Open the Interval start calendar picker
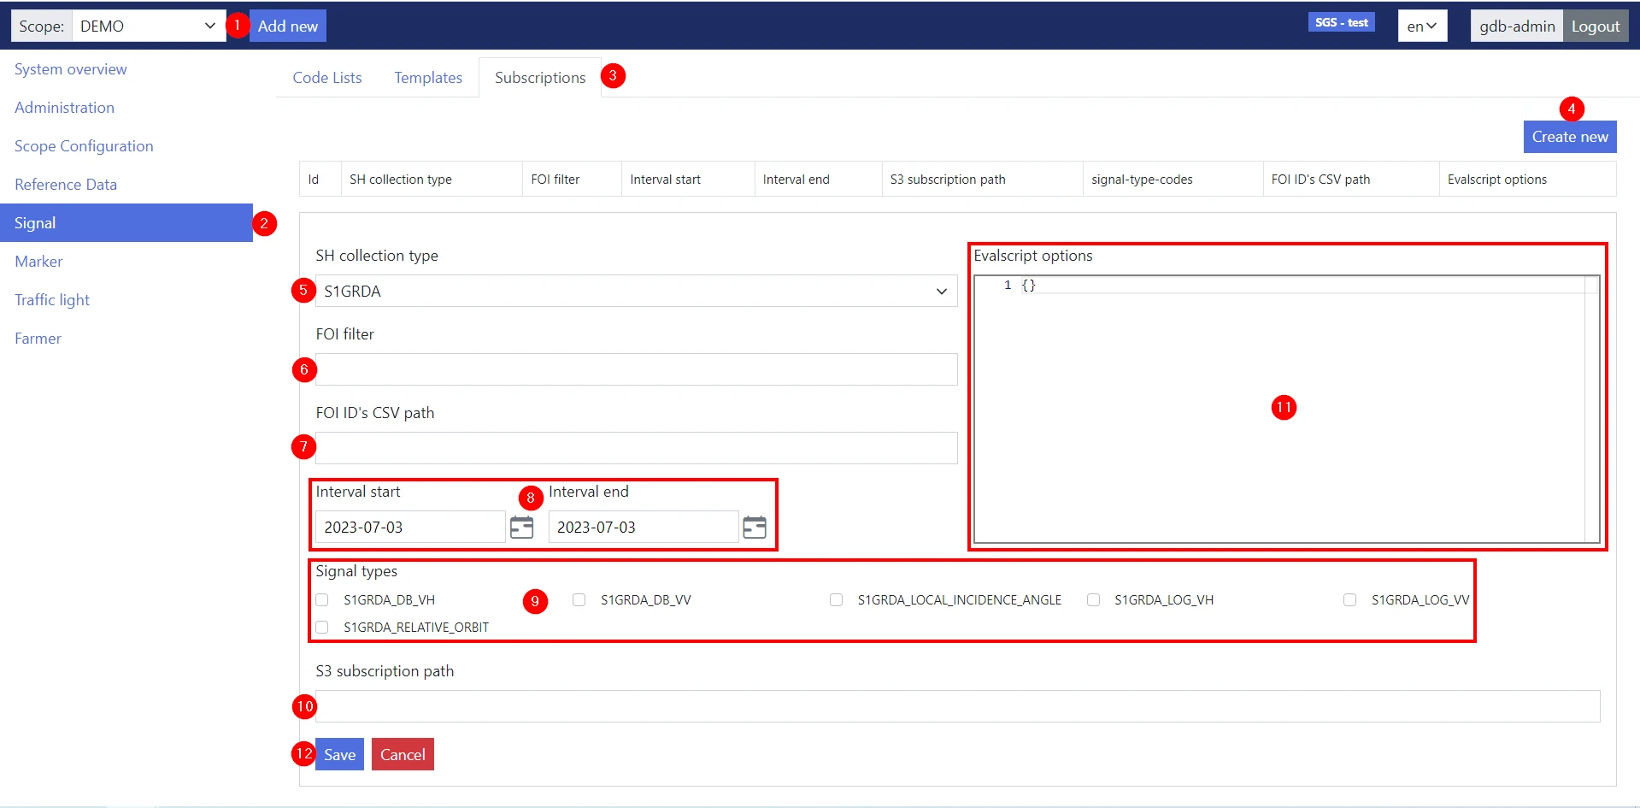This screenshot has height=808, width=1640. click(521, 528)
